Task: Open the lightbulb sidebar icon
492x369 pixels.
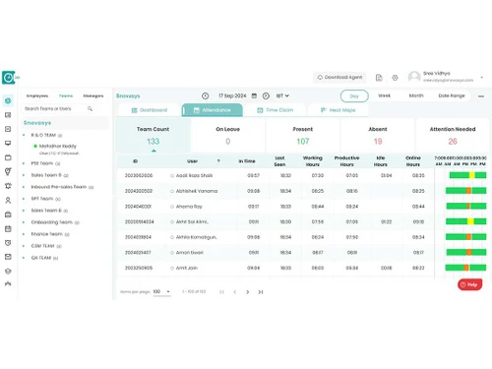Action: point(8,171)
